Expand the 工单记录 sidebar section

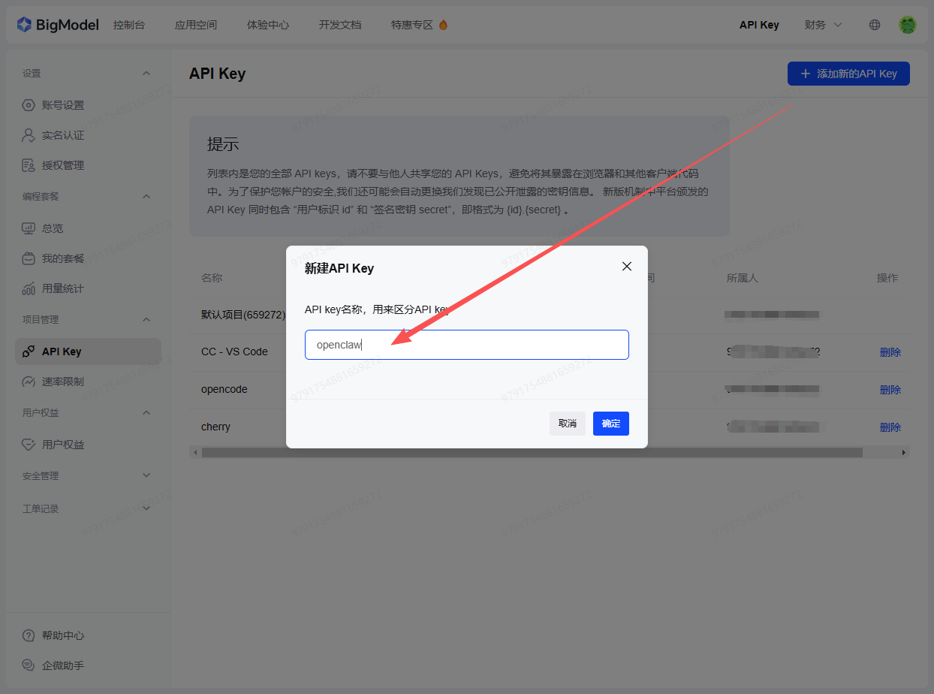click(146, 508)
